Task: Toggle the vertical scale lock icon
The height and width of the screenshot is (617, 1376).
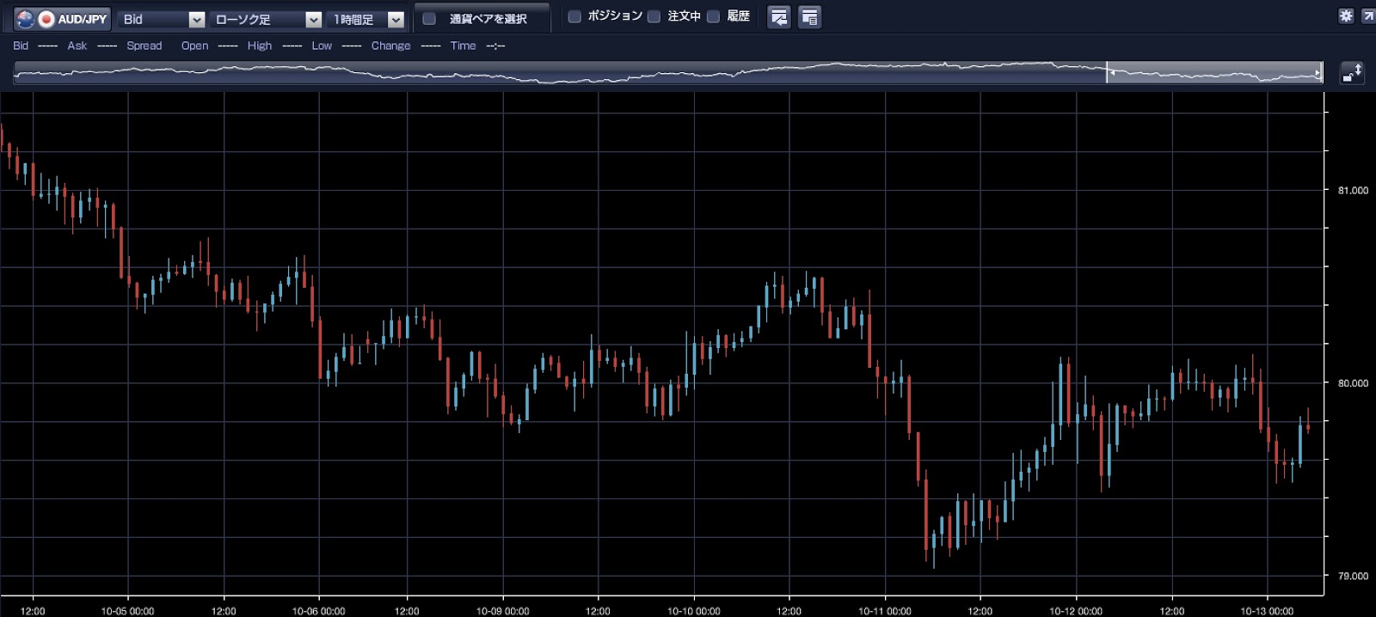Action: 1352,73
